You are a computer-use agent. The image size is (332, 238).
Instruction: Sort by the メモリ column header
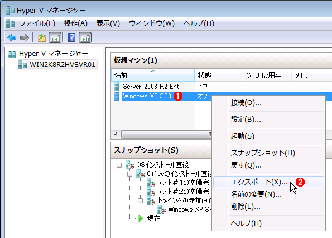click(x=312, y=75)
